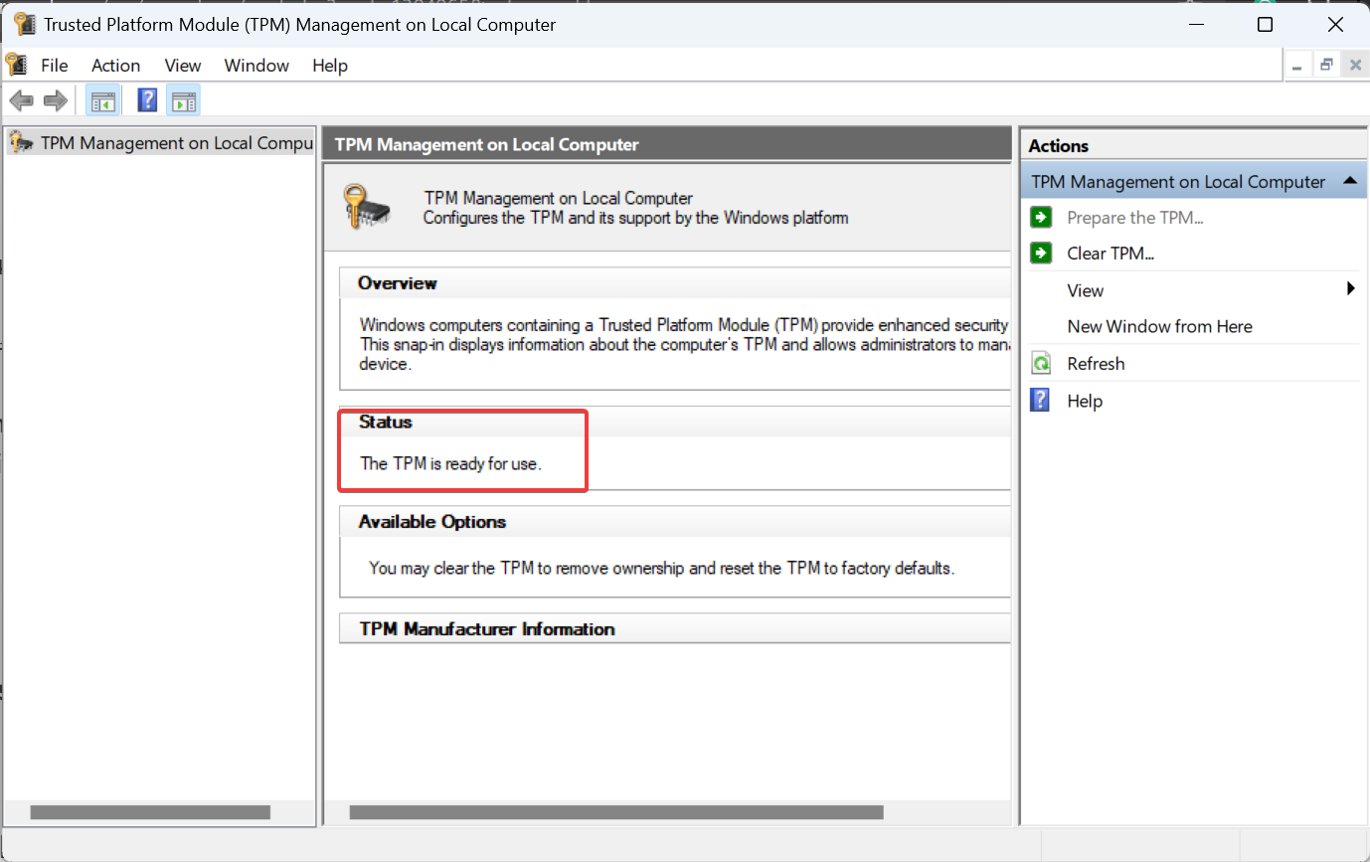Click the left tree pane horizontal scrollbar
This screenshot has height=862, width=1370.
(x=150, y=812)
